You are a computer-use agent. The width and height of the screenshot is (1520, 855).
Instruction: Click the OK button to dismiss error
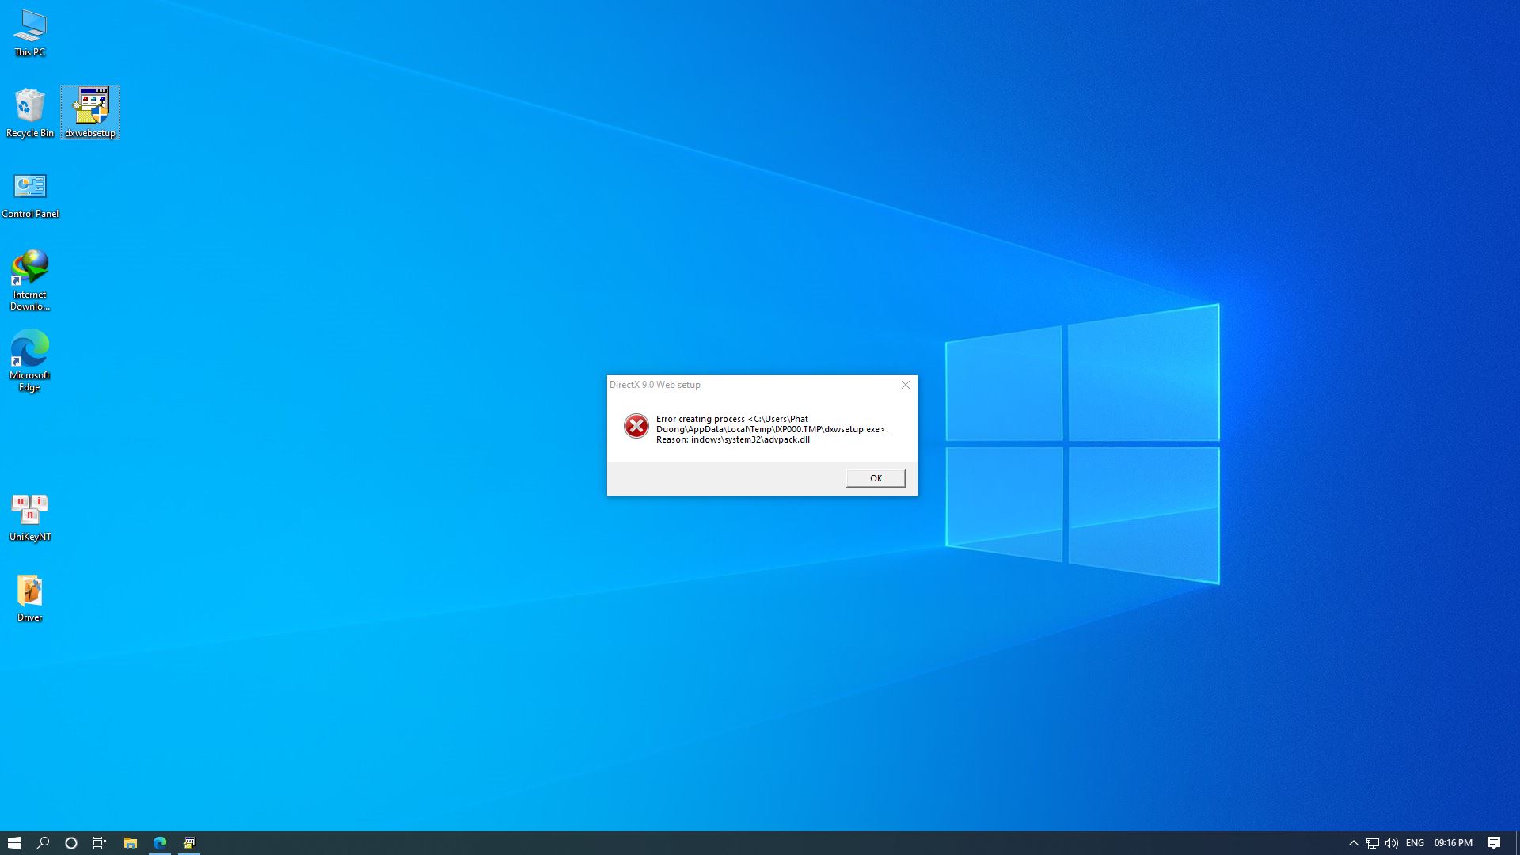coord(875,477)
